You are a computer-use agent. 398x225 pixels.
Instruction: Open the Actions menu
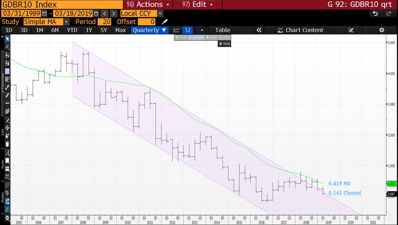click(148, 5)
